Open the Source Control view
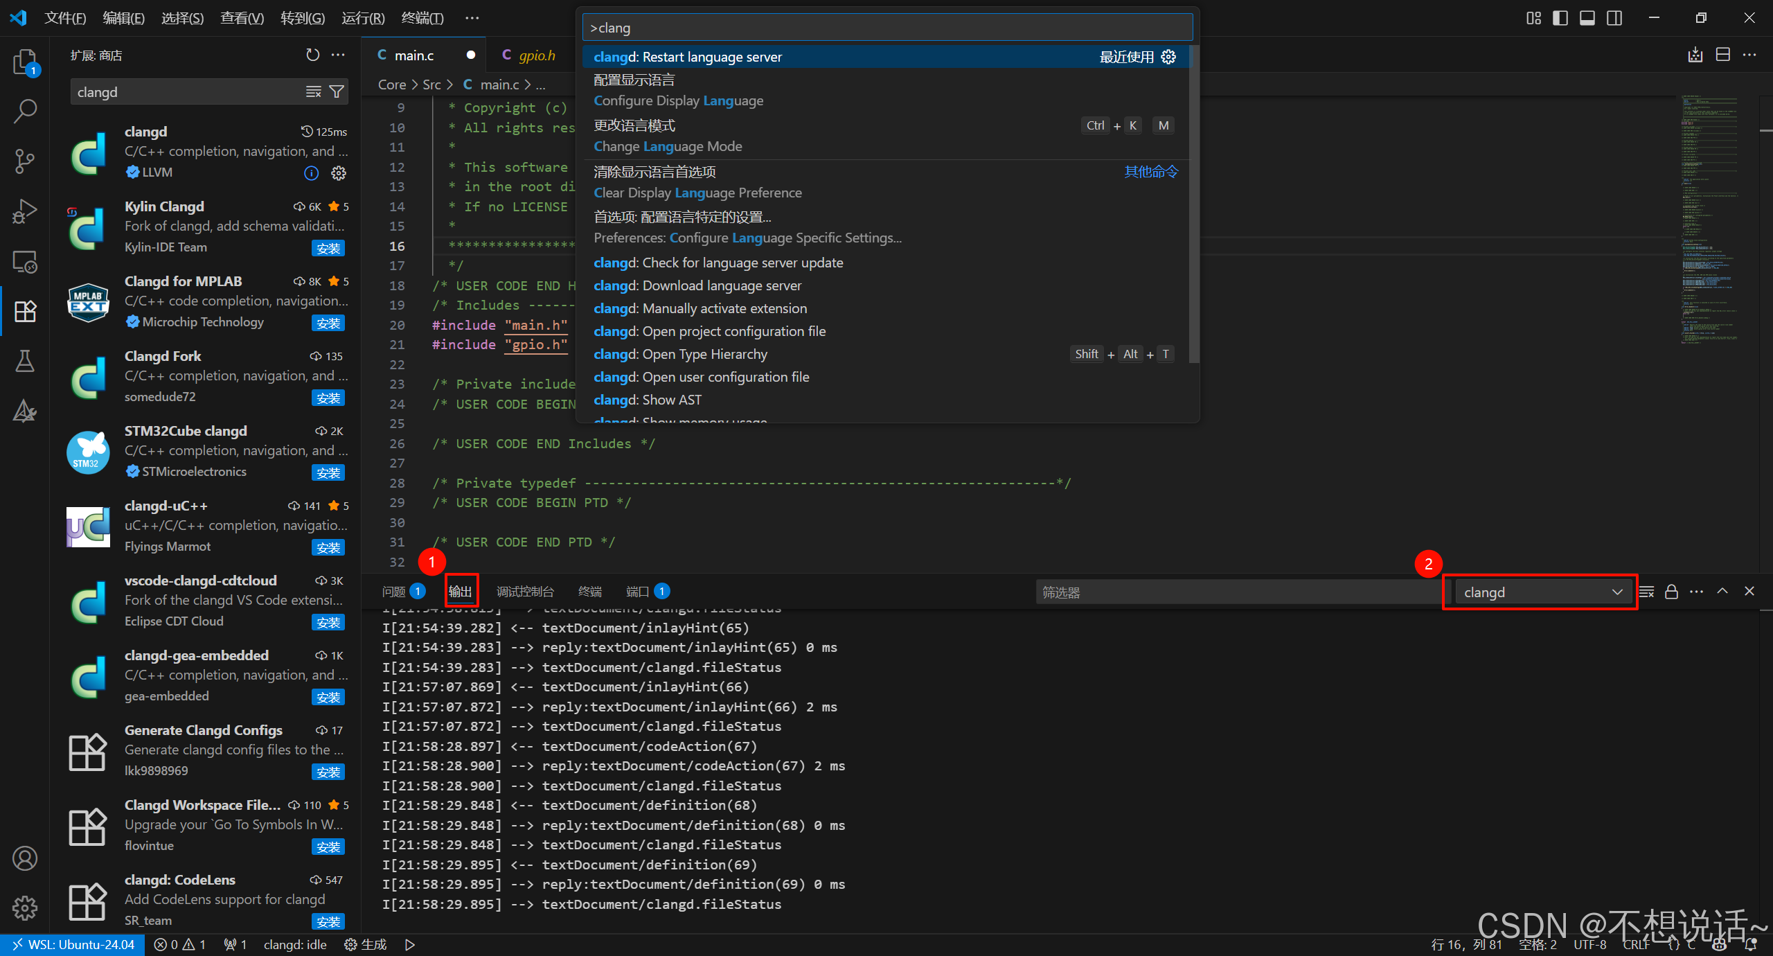The height and width of the screenshot is (956, 1773). point(25,161)
